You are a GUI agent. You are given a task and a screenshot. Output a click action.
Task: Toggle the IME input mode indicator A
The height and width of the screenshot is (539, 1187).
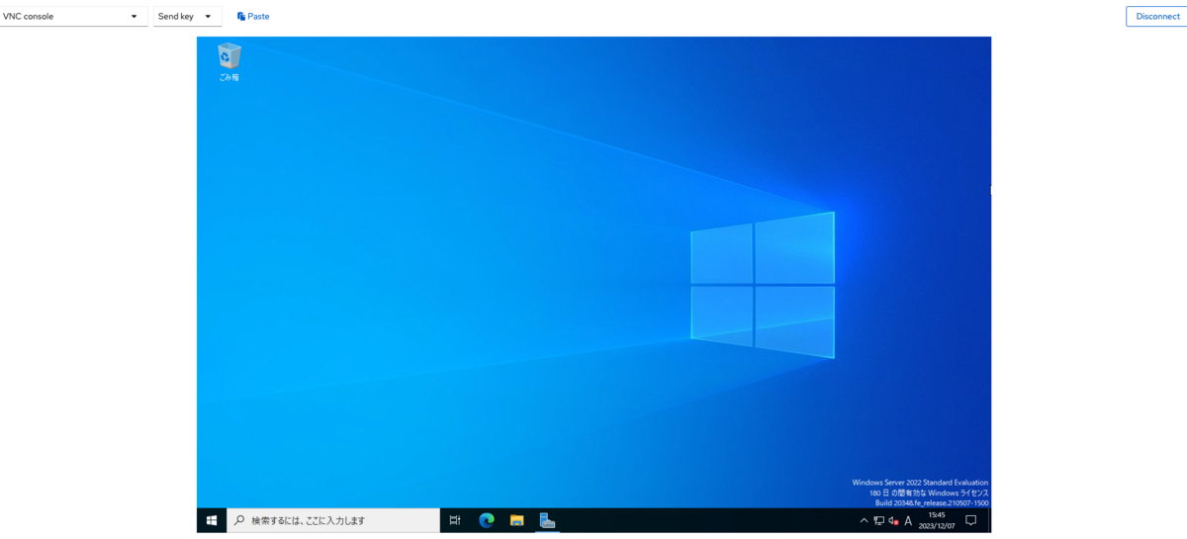pyautogui.click(x=909, y=520)
